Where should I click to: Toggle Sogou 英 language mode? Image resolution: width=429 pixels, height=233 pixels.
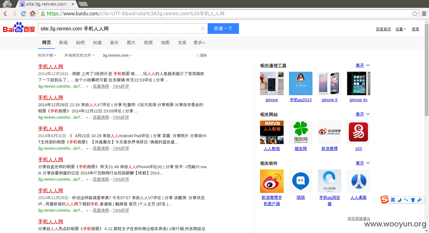(393, 200)
